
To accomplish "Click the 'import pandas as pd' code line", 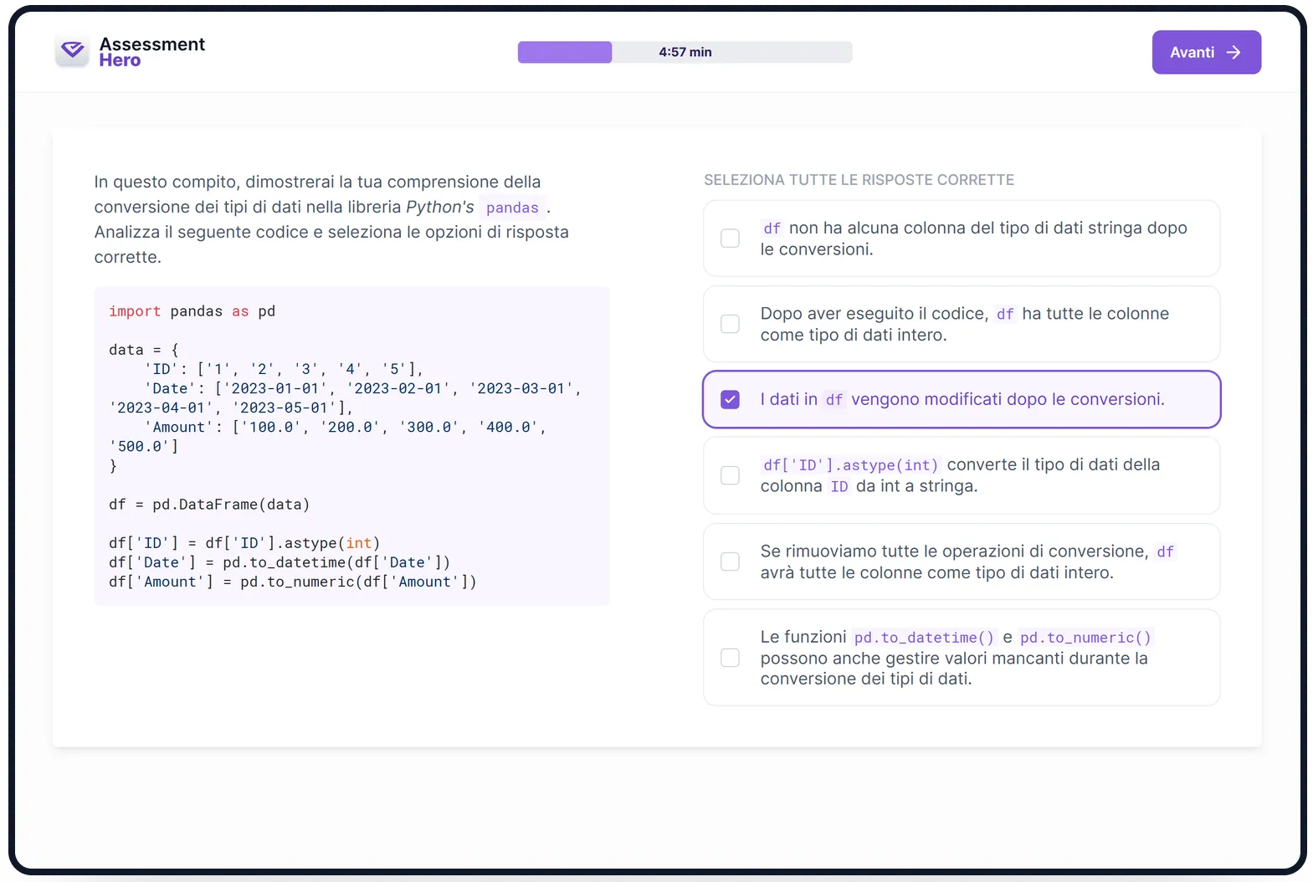I will coord(192,311).
